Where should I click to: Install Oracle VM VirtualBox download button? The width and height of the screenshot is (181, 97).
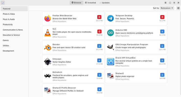(162, 60)
